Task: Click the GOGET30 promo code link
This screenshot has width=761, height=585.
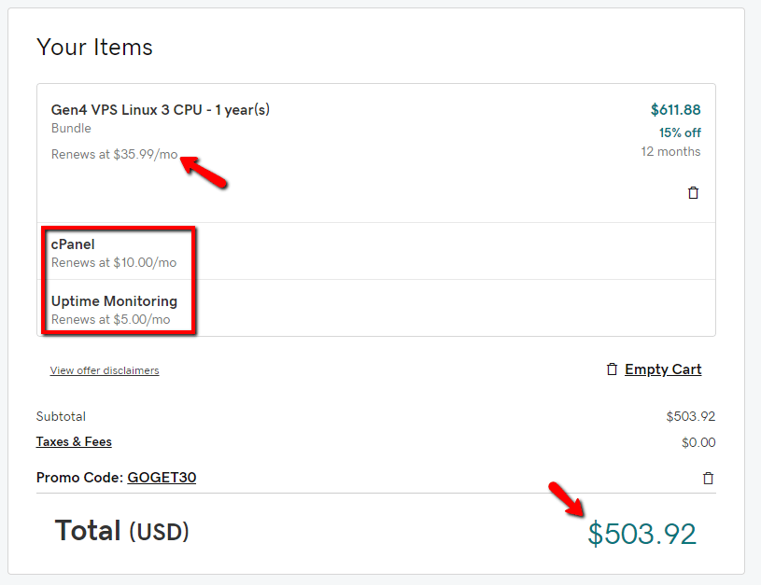Action: point(162,478)
